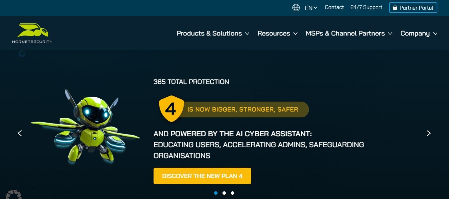Expand the Resources dropdown chevron
449x199 pixels.
tap(295, 34)
